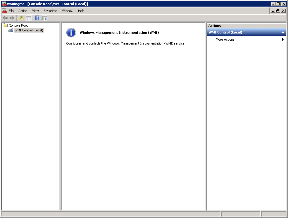Image resolution: width=288 pixels, height=218 pixels.
Task: Click the Actions pane title
Action: (x=214, y=26)
